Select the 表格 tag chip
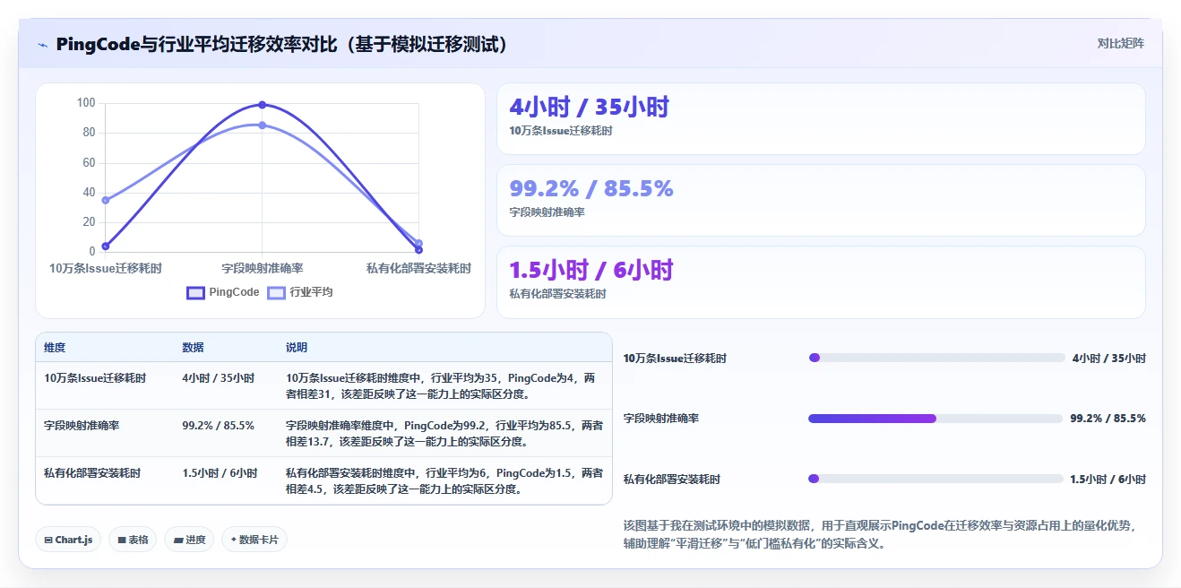The image size is (1181, 588). tap(133, 540)
